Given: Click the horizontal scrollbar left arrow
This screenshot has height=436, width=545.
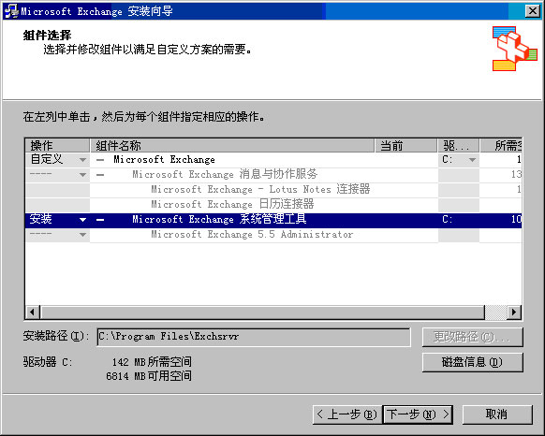Looking at the screenshot, I should [33, 312].
